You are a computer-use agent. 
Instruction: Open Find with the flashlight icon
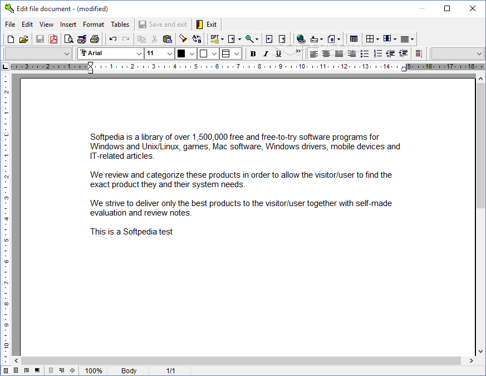pyautogui.click(x=183, y=39)
